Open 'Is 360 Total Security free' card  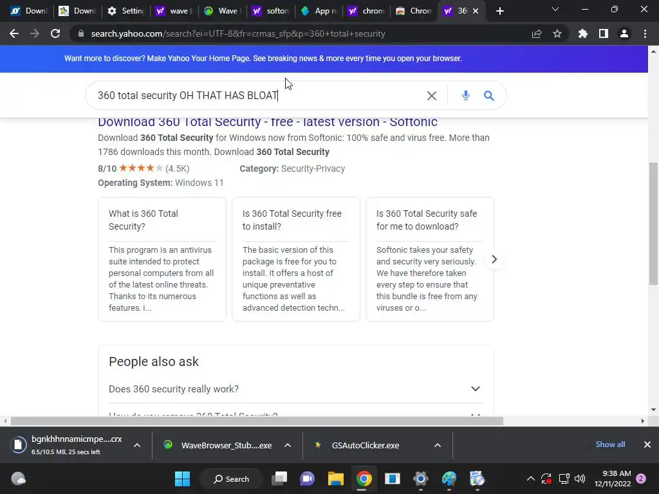click(296, 259)
